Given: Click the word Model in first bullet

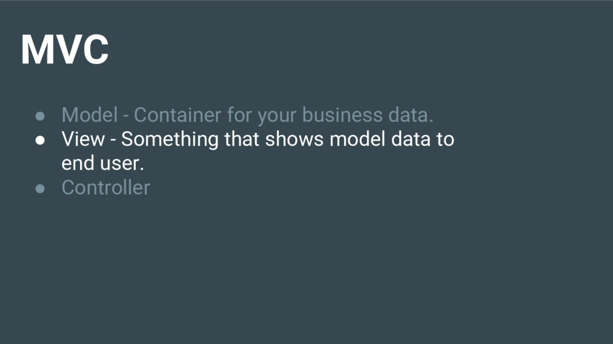Looking at the screenshot, I should [x=90, y=115].
